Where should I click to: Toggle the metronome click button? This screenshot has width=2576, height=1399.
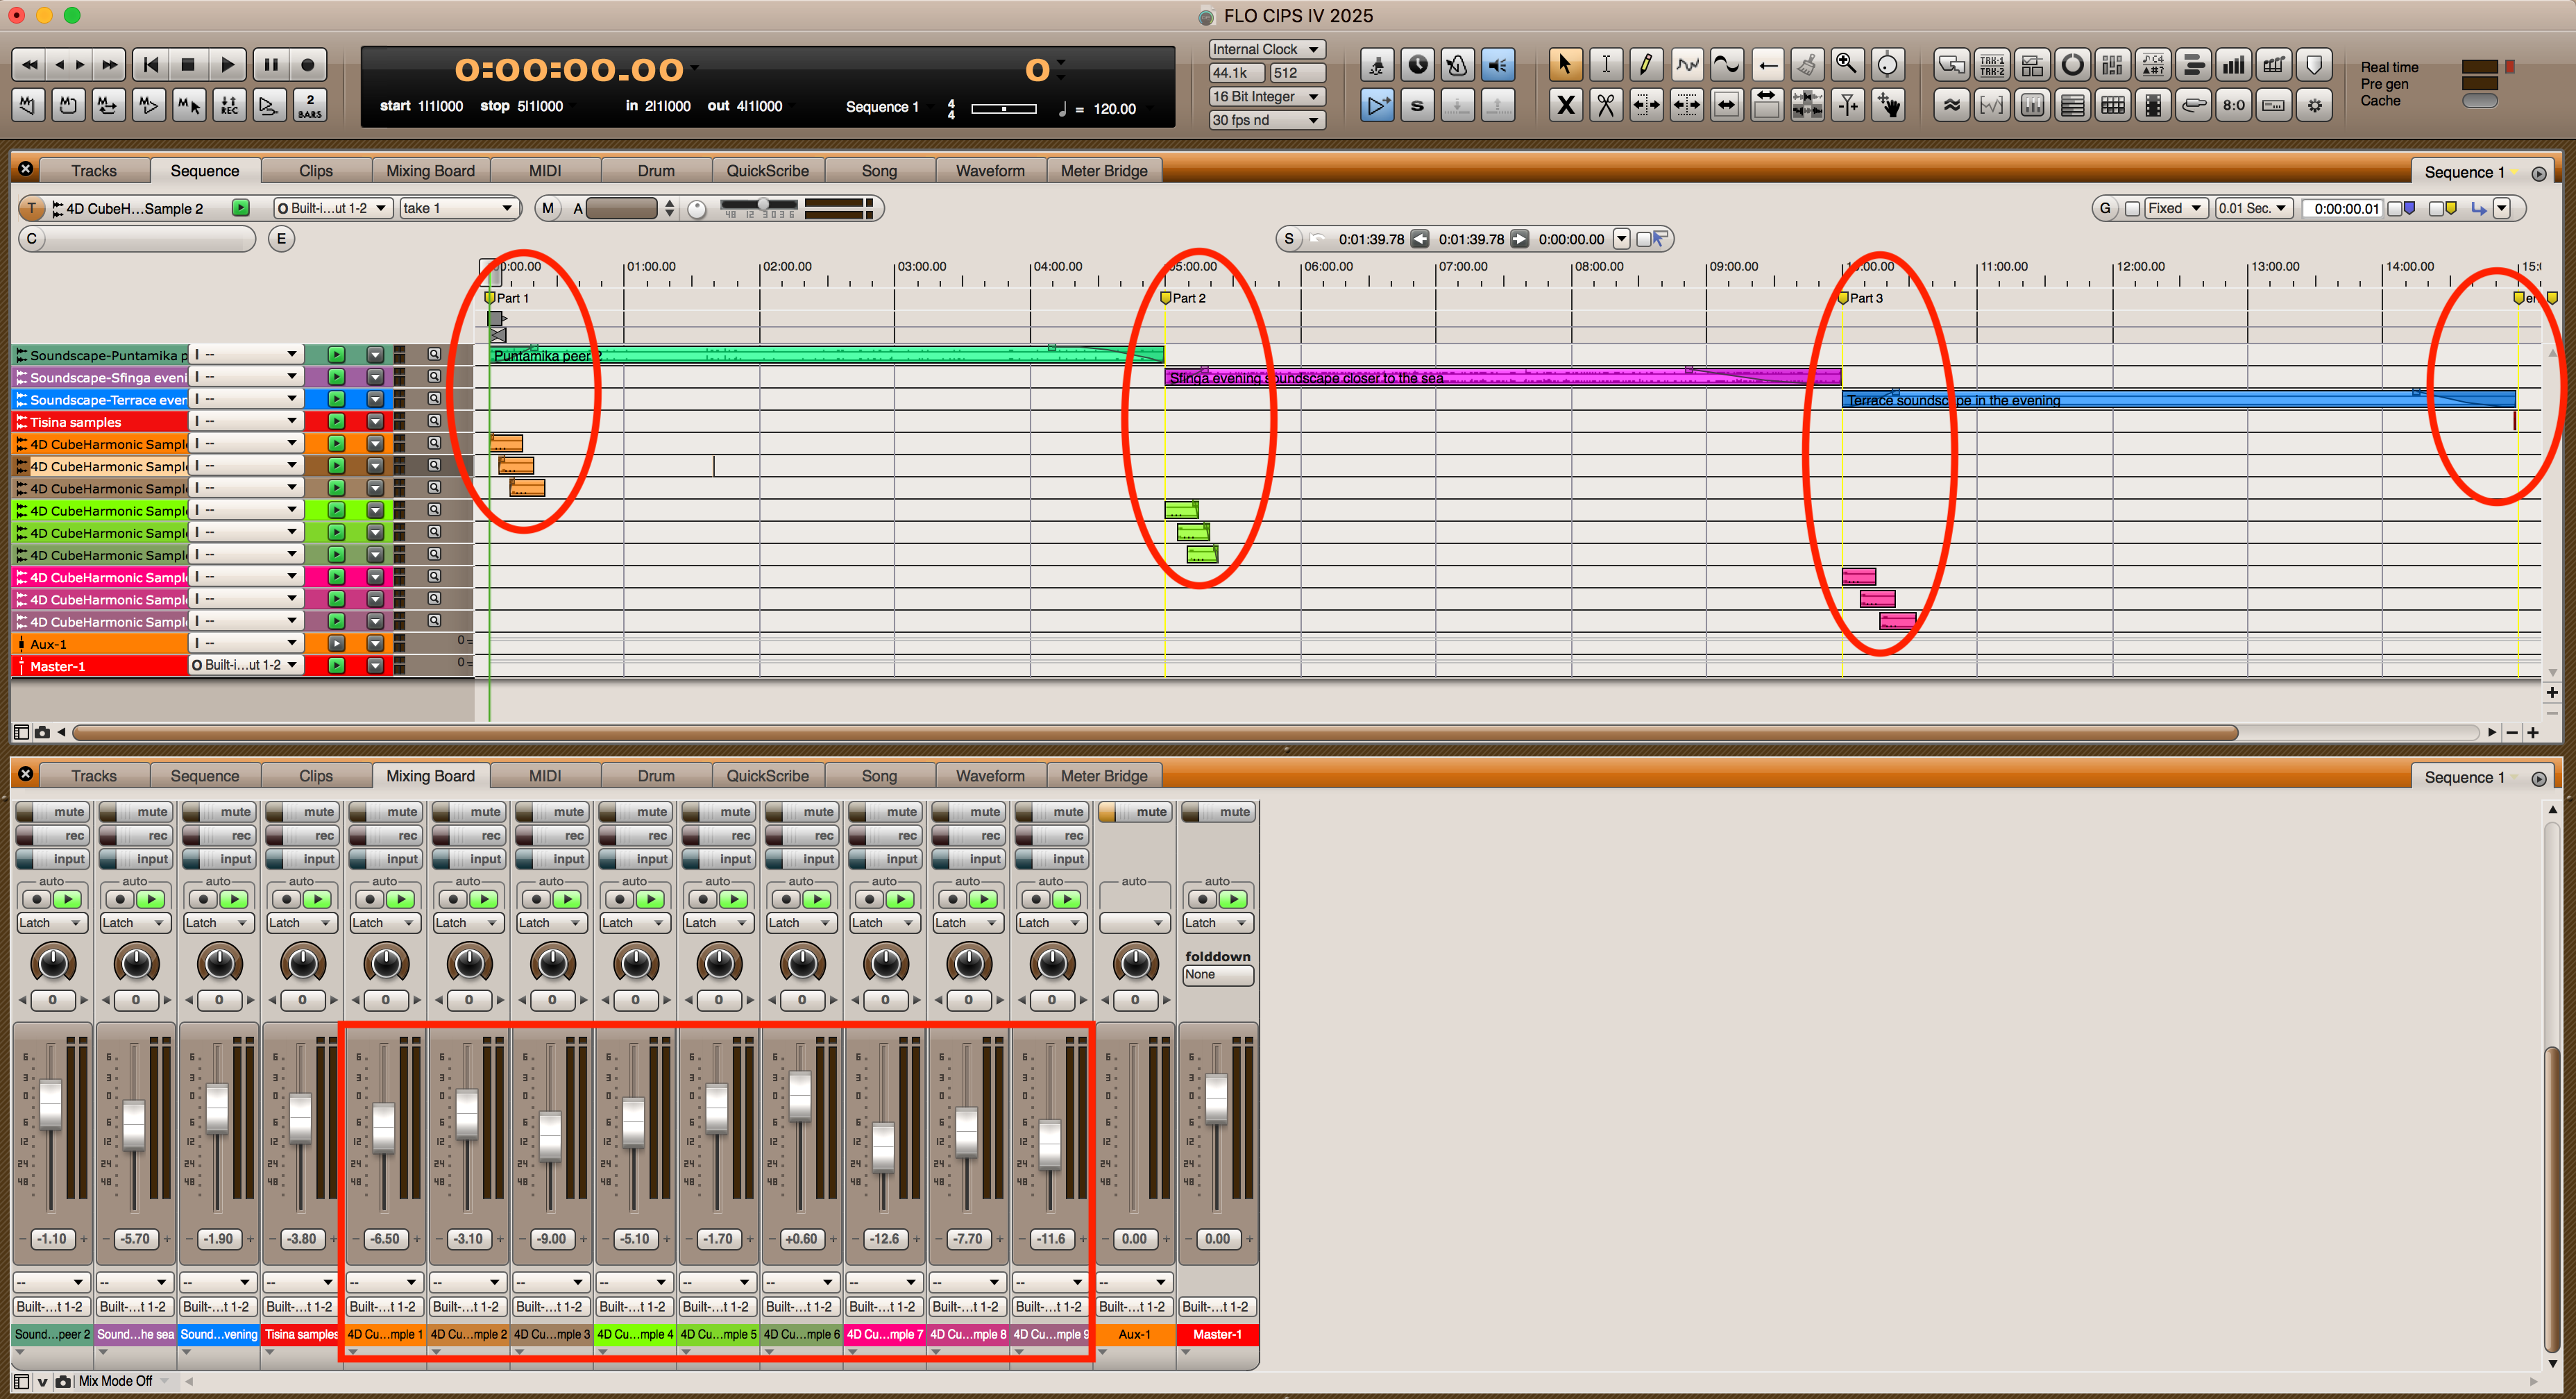(1457, 65)
